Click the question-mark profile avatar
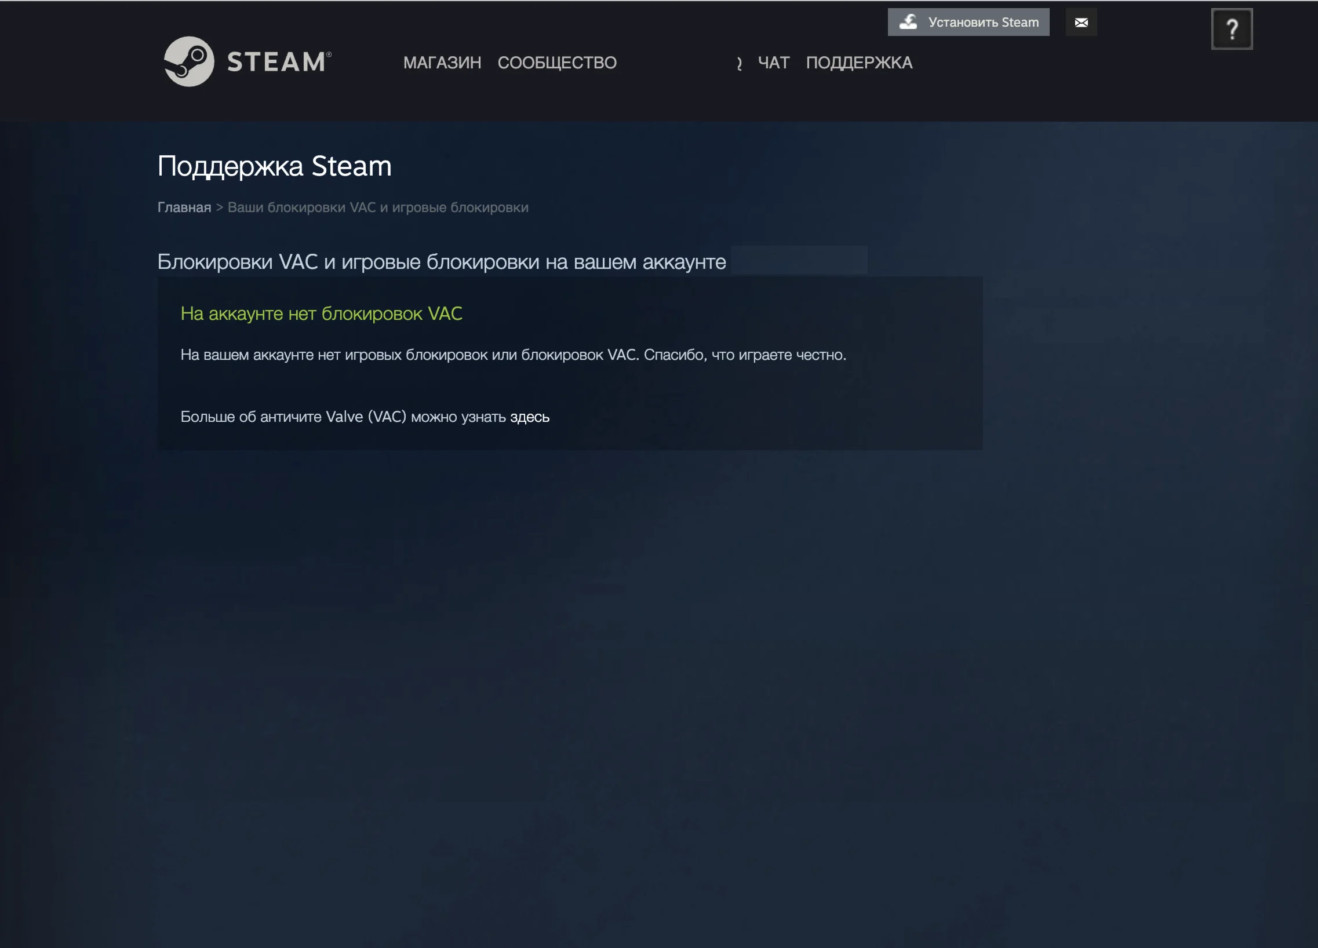The height and width of the screenshot is (948, 1318). coord(1232,29)
